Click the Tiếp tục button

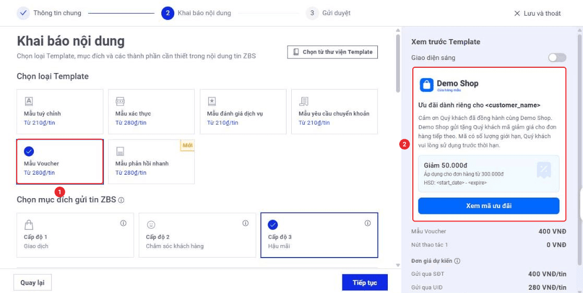click(x=365, y=283)
